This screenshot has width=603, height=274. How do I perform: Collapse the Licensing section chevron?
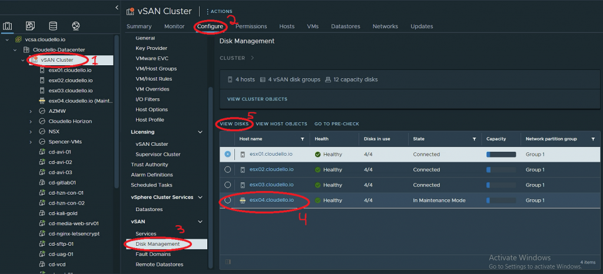tap(200, 132)
